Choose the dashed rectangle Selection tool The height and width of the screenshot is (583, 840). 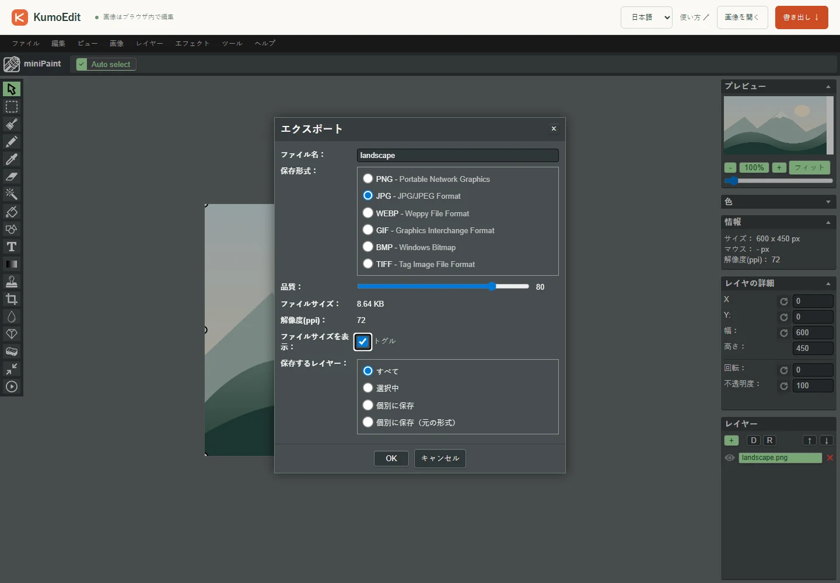pos(12,107)
